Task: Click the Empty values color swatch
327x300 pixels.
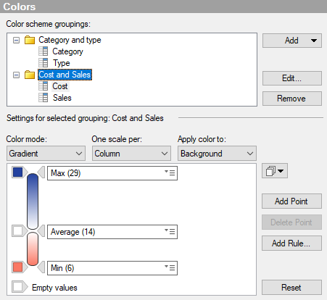Action: pos(17,287)
